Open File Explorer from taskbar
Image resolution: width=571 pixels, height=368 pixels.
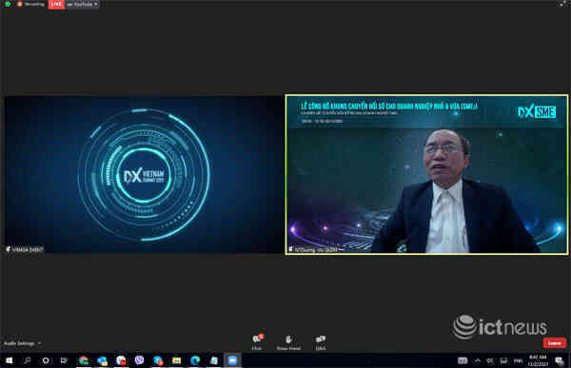pos(177,360)
